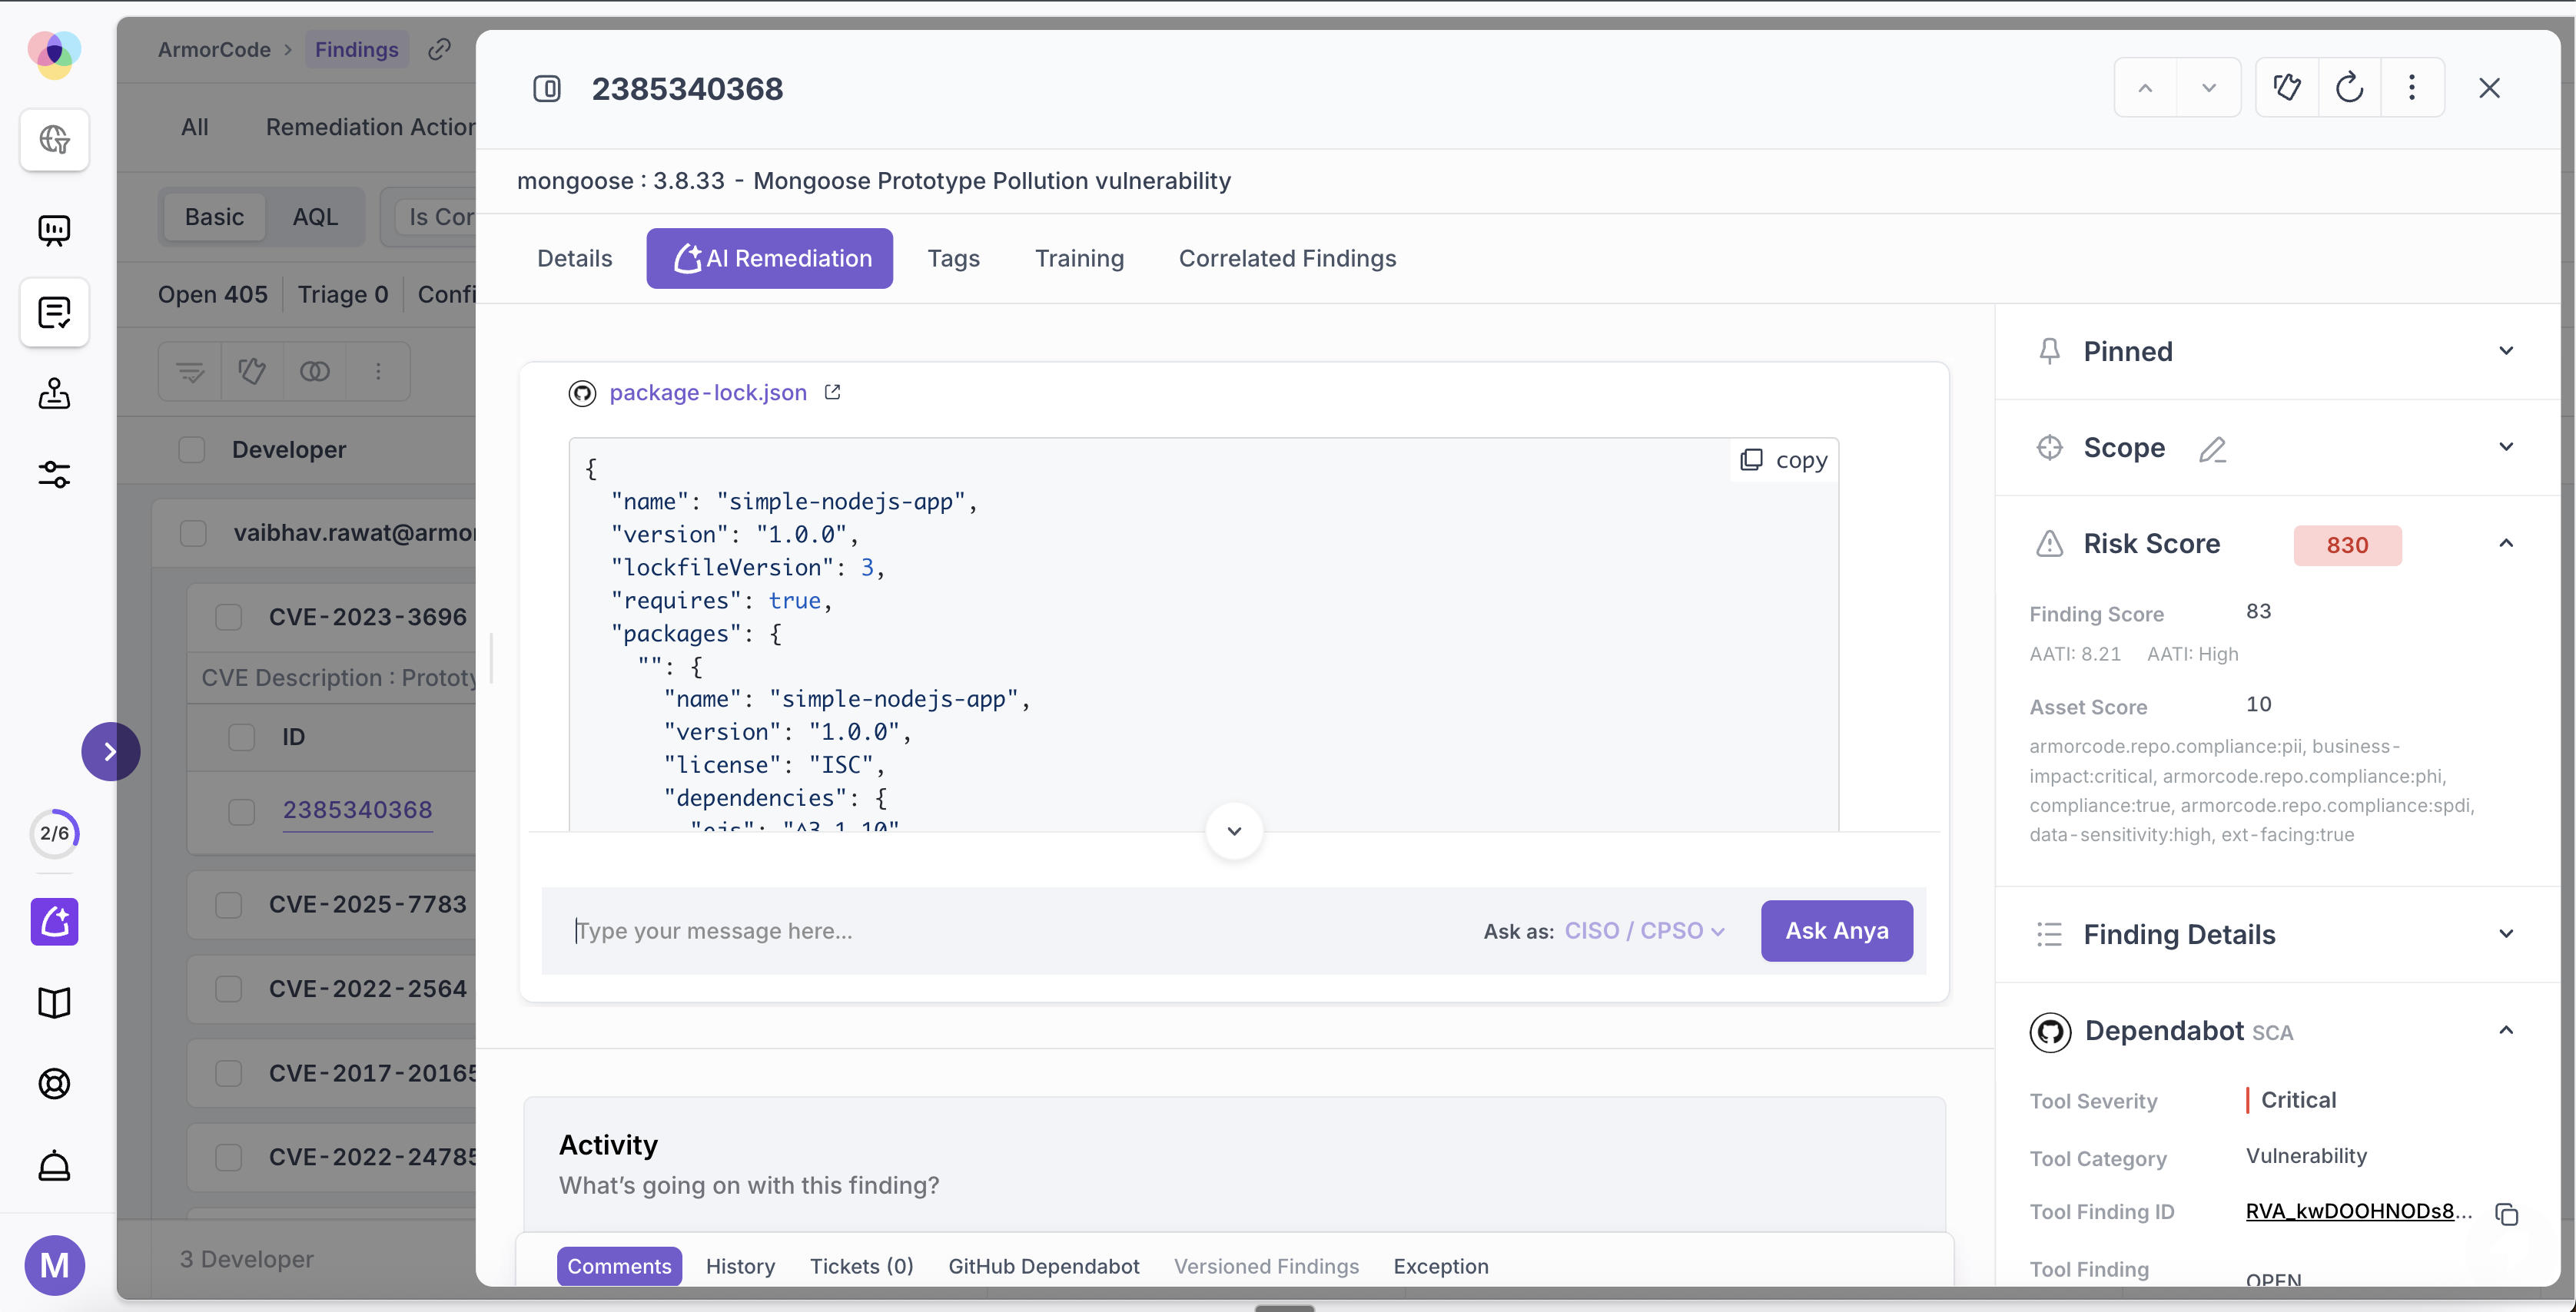Click the Ask Anya button
The image size is (2576, 1312).
coord(1836,931)
